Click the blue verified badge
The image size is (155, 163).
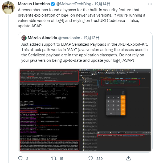[53, 4]
